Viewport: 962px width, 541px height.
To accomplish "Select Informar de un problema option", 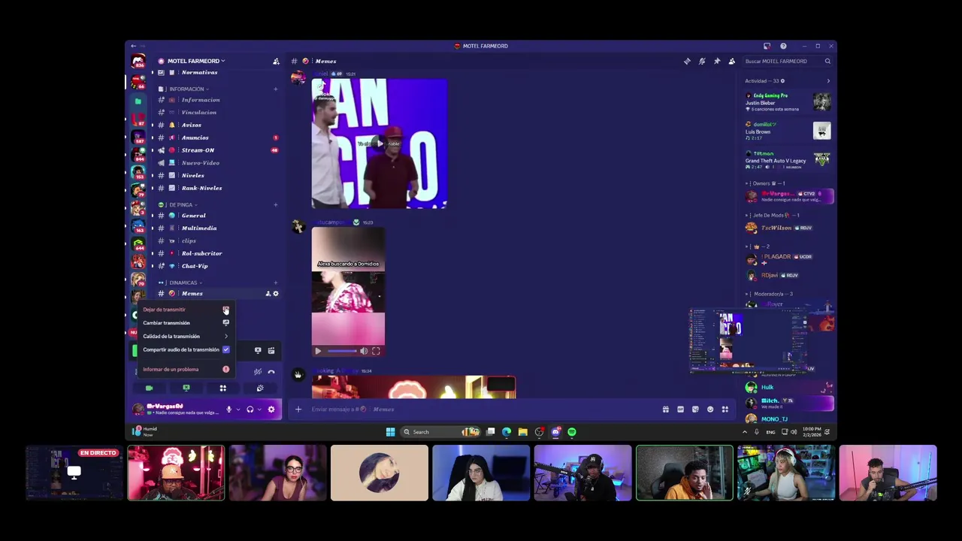I will (x=186, y=370).
